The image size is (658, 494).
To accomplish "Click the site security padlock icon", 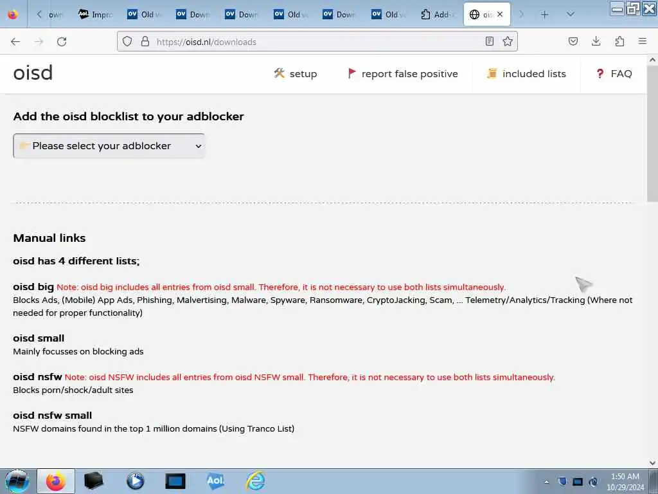I will 145,41.
